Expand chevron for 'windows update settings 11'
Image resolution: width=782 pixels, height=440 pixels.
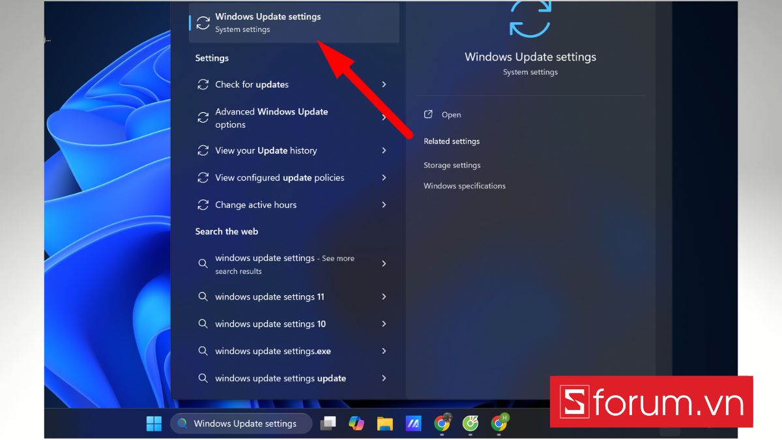pos(384,297)
